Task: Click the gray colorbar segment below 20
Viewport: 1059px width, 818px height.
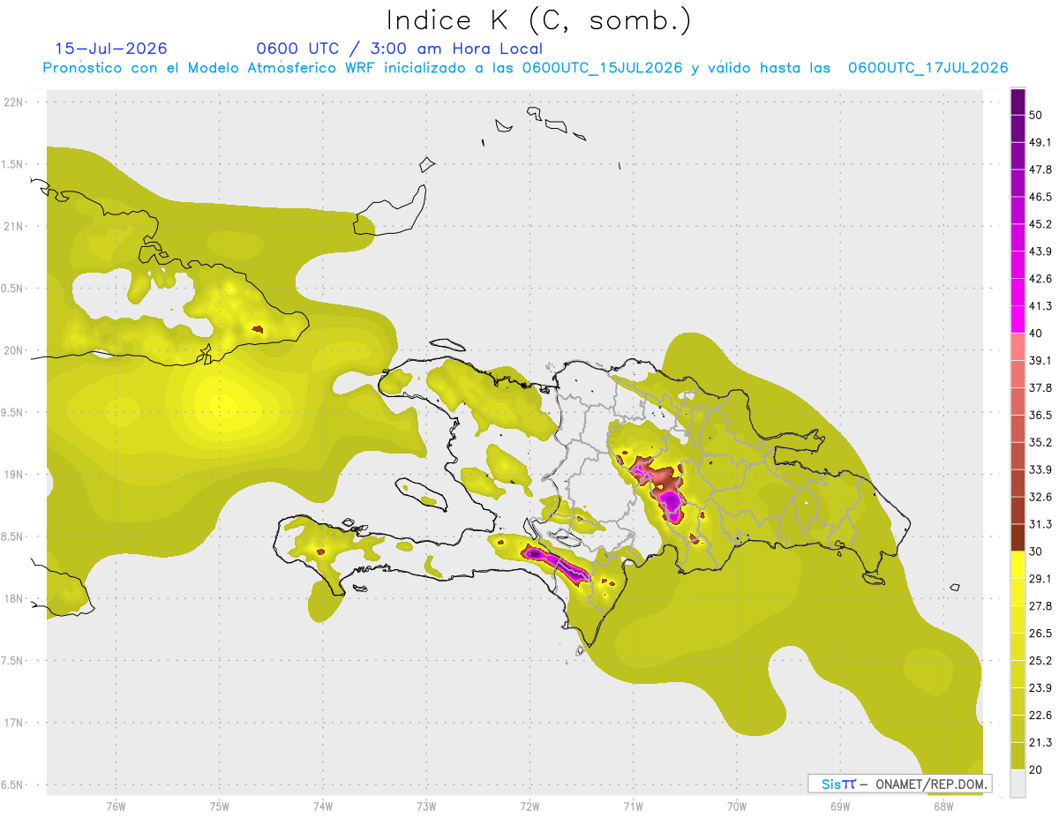Action: 1018,784
